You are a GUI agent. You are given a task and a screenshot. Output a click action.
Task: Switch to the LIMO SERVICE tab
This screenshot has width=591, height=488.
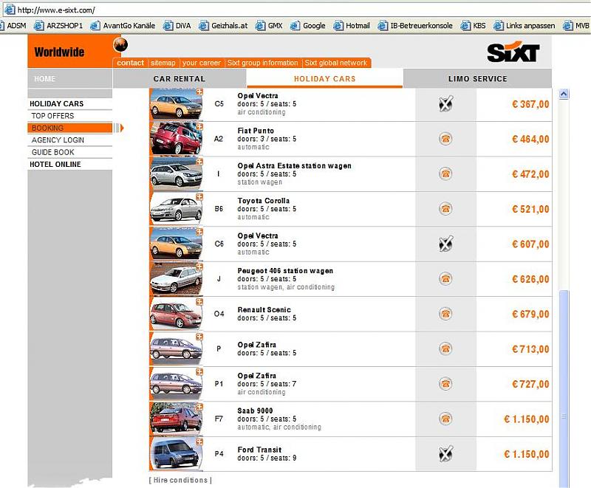click(477, 79)
